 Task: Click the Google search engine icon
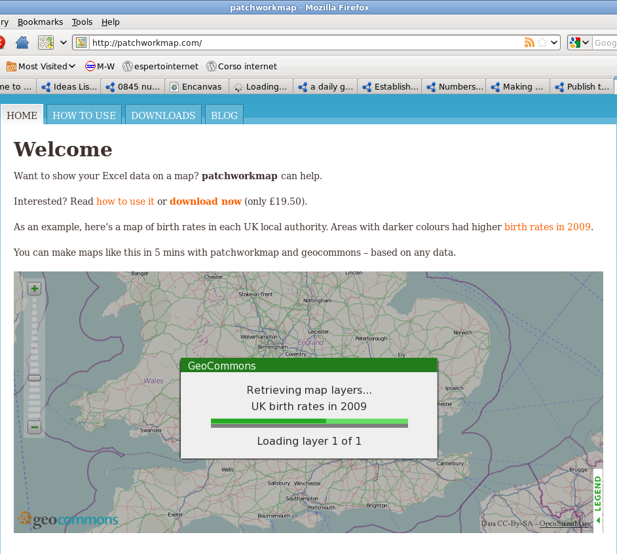[575, 43]
